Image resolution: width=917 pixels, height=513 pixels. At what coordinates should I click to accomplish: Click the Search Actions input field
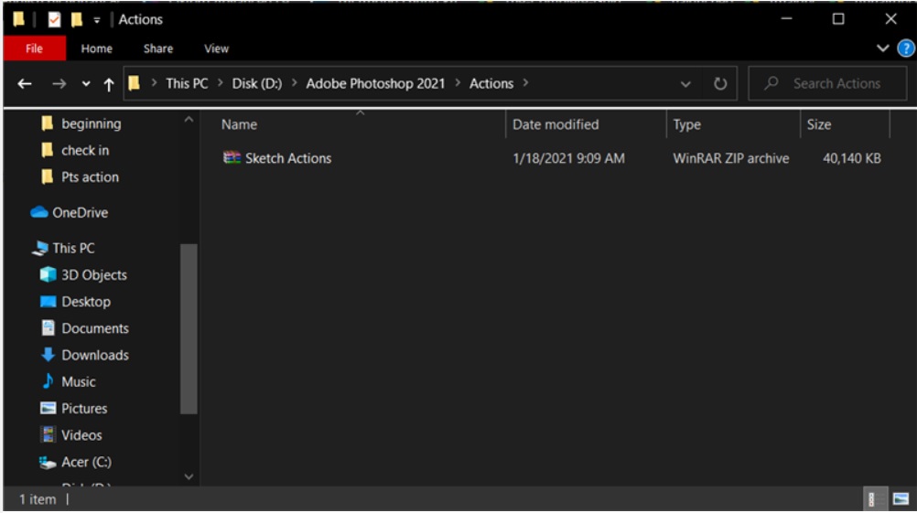[836, 83]
